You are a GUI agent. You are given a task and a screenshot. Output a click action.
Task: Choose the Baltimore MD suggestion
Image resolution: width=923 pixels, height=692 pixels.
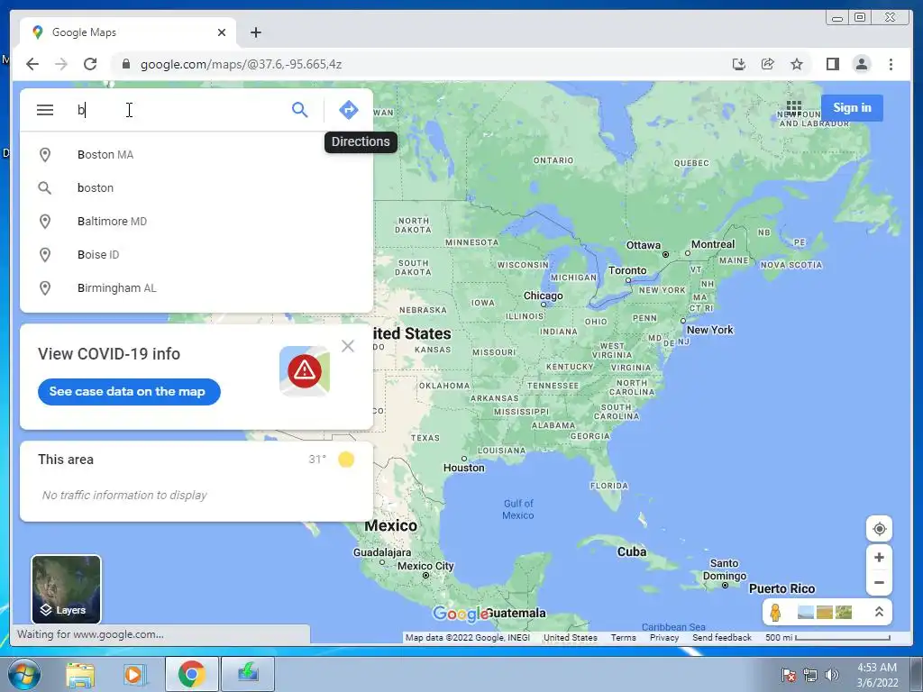click(x=196, y=222)
